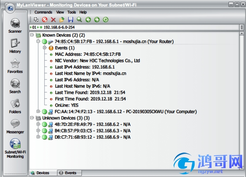Select the 48:7D:2E:F8:A9:79 device row
Screen dimensions: 246x177
[92, 124]
